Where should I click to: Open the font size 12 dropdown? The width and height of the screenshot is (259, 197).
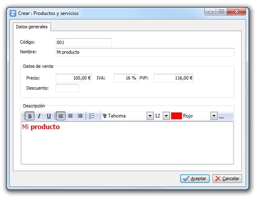point(166,116)
